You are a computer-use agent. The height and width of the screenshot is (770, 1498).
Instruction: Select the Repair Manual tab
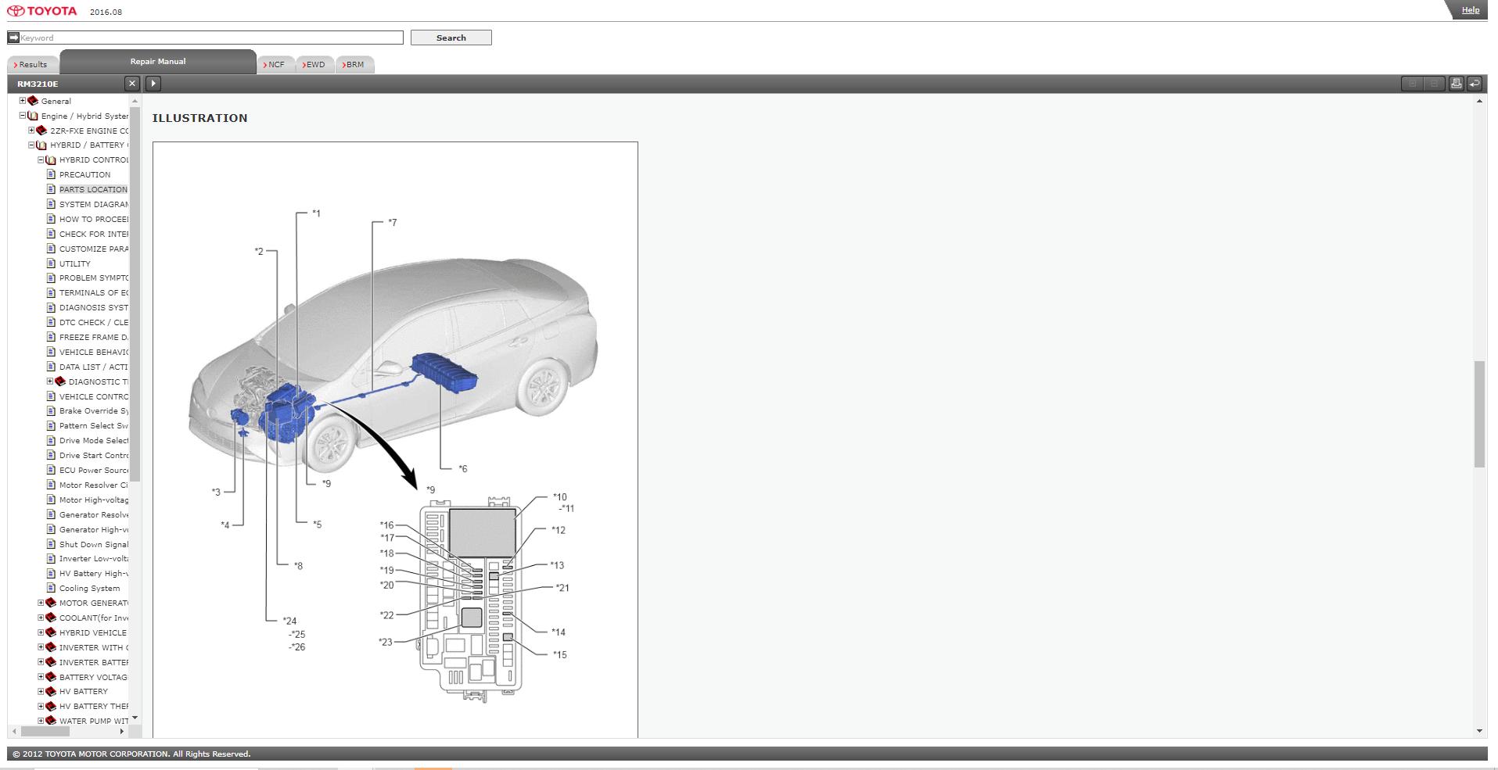(158, 62)
